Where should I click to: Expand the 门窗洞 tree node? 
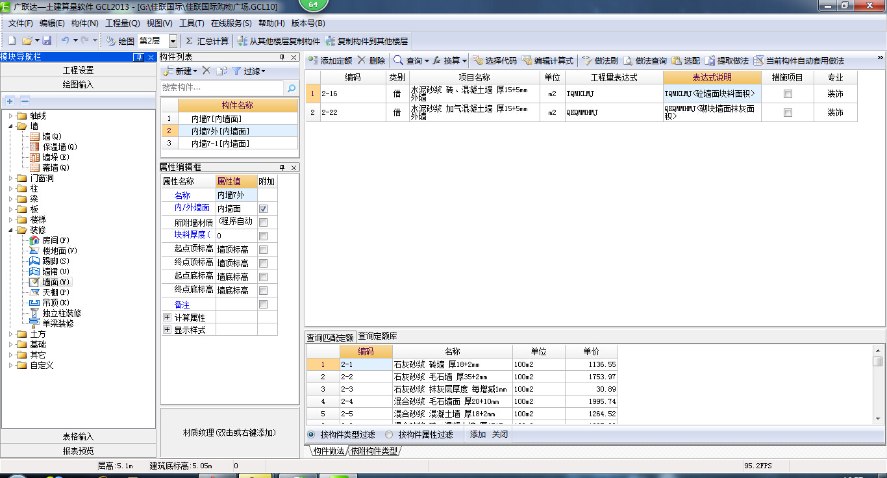point(11,179)
